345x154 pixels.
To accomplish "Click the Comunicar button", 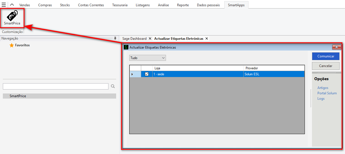I will (x=326, y=56).
